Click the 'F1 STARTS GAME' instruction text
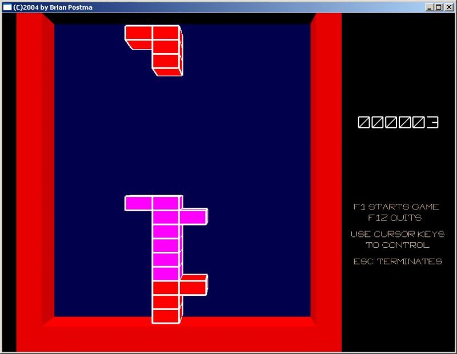457x354 pixels. point(396,207)
